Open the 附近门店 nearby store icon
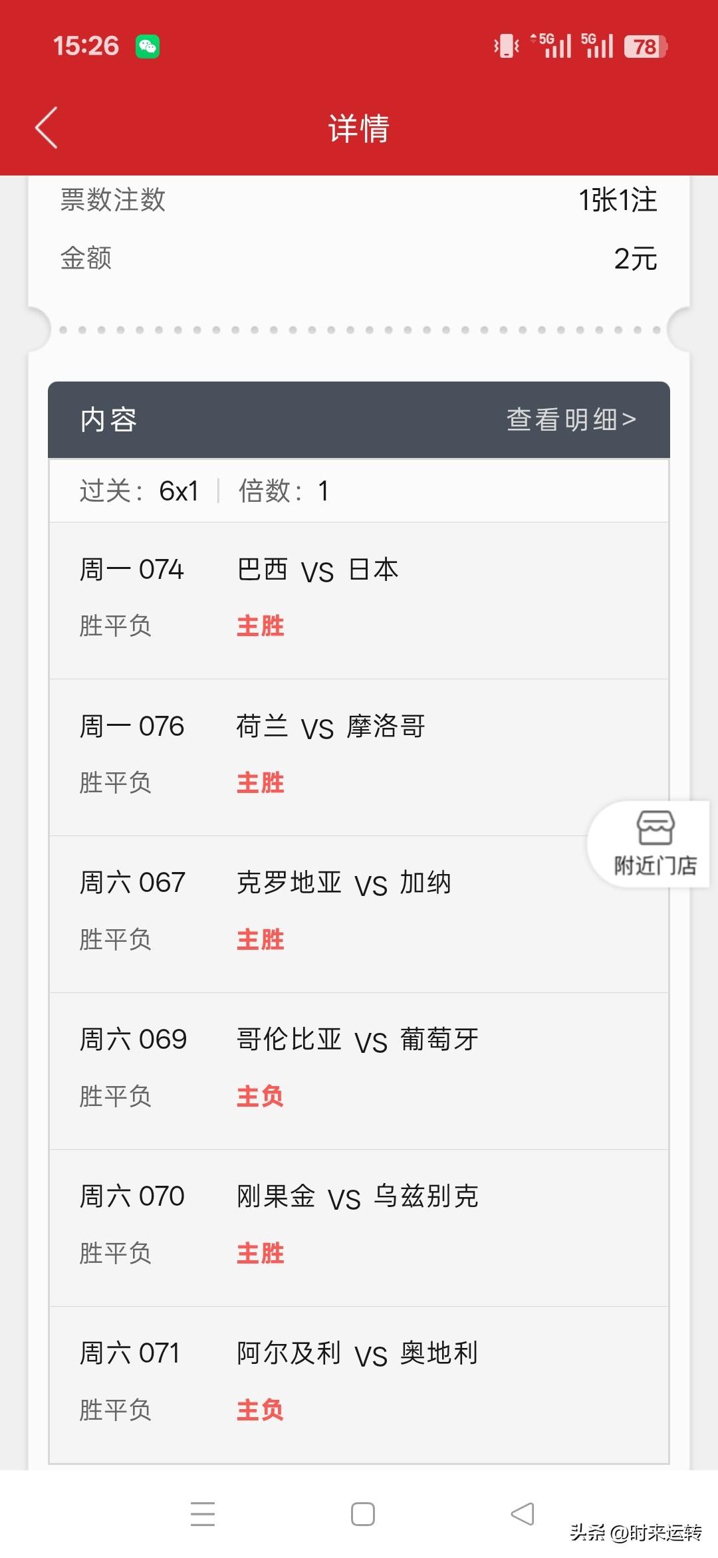 655,843
